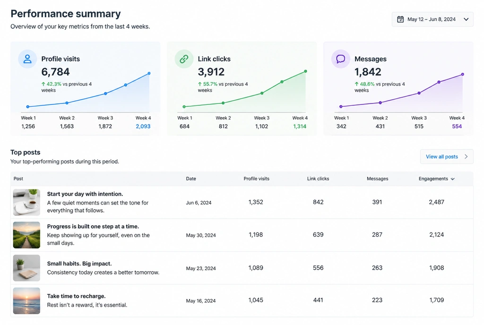Click the 55.7% growth indicator

(x=208, y=84)
